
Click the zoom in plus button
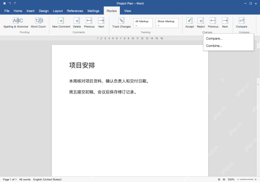pos(255,179)
